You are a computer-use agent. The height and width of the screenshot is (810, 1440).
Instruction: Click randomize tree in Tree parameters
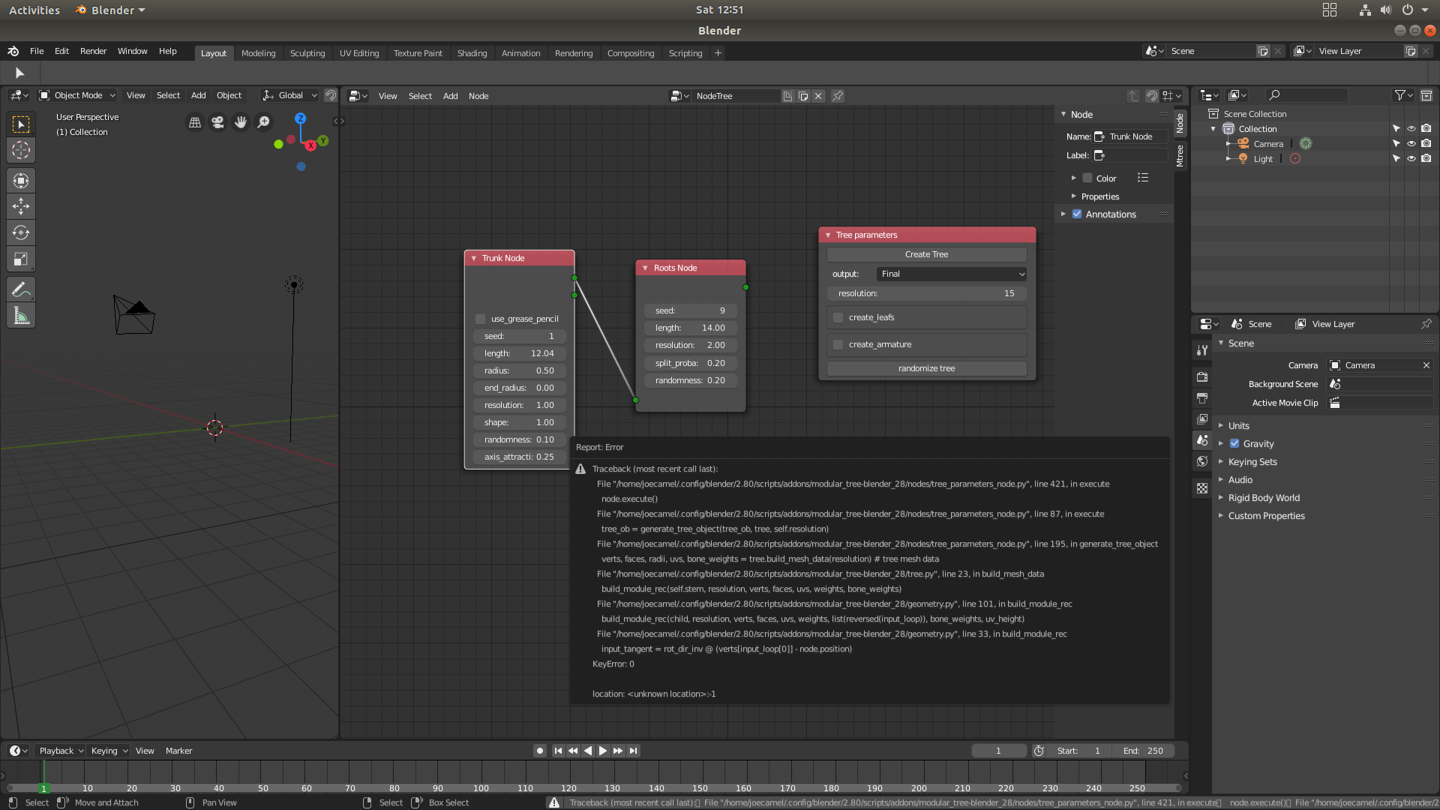[x=926, y=368]
